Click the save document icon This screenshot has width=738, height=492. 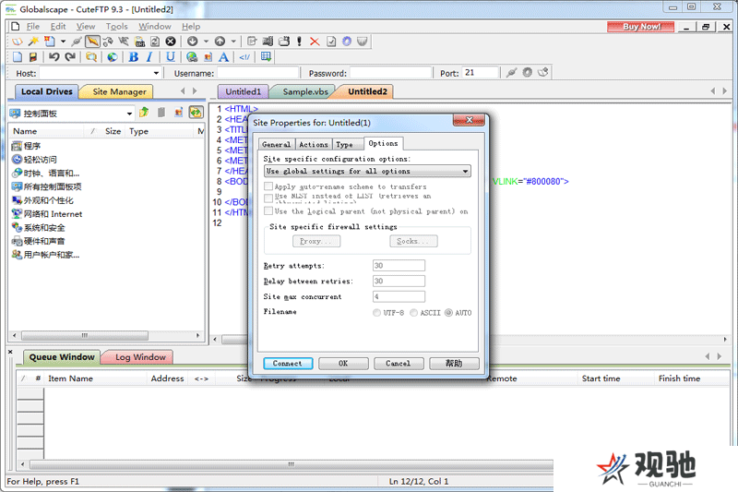click(x=33, y=57)
